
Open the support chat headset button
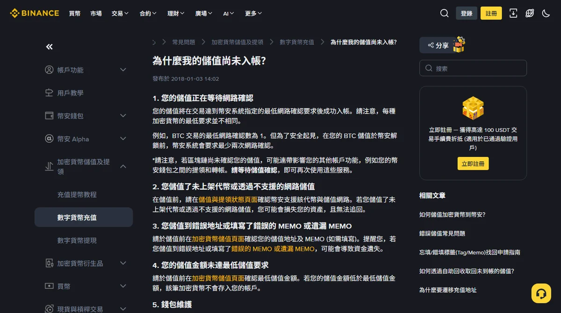(541, 293)
